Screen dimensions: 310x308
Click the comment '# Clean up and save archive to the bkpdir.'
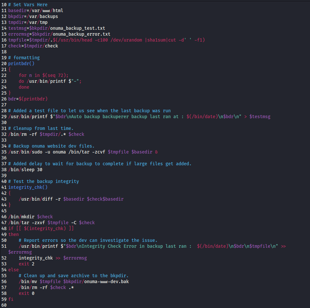[x=73, y=276]
